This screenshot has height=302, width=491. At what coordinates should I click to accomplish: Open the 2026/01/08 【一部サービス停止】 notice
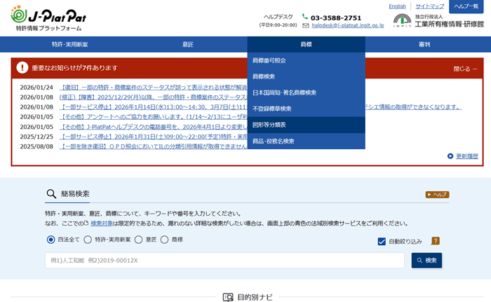[x=153, y=107]
